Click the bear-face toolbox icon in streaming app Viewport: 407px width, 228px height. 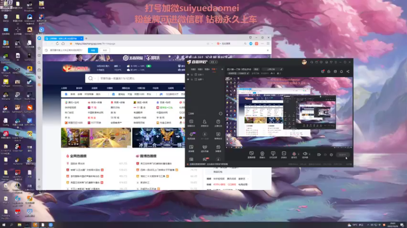(x=205, y=147)
